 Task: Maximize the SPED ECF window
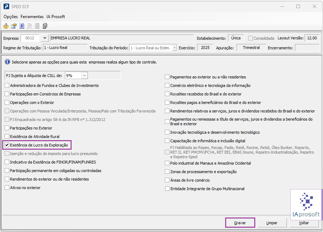point(298,7)
